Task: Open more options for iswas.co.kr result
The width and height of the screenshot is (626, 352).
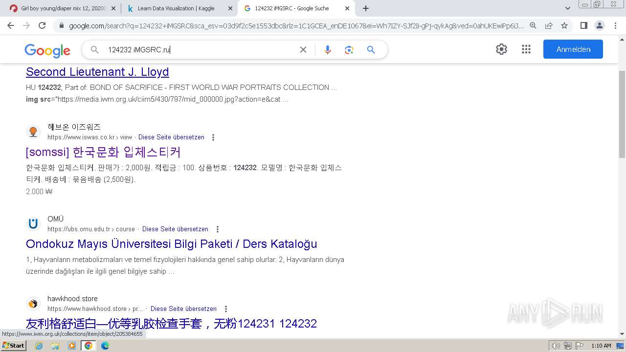Action: [213, 137]
